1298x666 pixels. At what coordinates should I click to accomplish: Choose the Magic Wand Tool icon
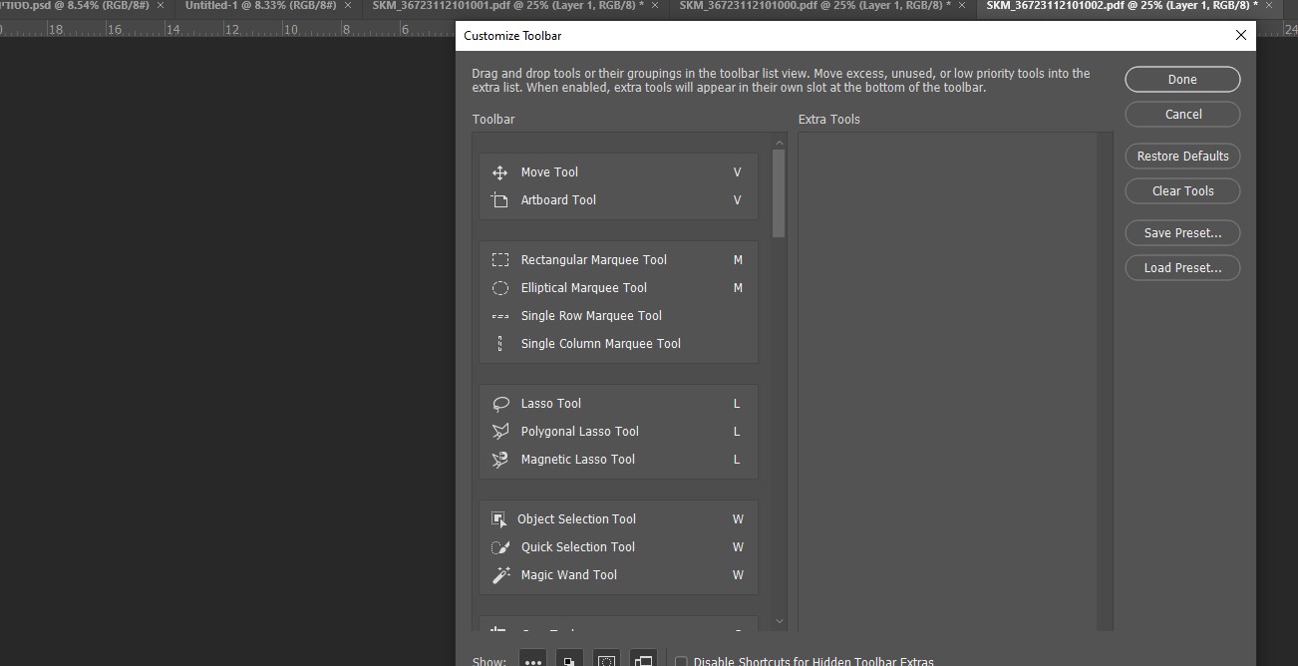coord(500,575)
